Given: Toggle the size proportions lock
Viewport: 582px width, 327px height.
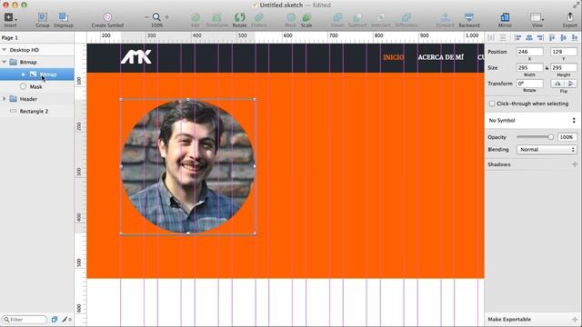Looking at the screenshot, I should 547,68.
